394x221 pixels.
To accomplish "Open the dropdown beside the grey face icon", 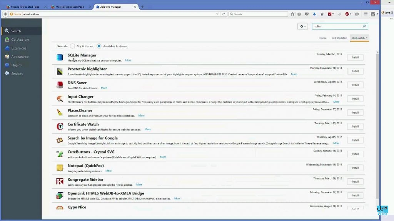I will pyautogui.click(x=377, y=14).
